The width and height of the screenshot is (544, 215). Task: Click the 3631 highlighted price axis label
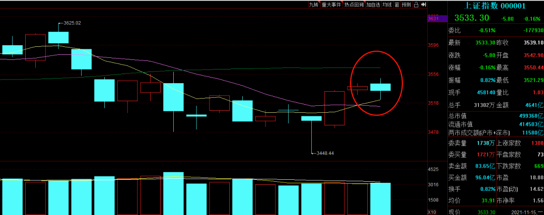point(433,19)
